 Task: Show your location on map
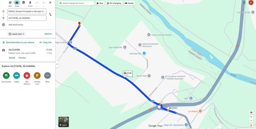251,112
